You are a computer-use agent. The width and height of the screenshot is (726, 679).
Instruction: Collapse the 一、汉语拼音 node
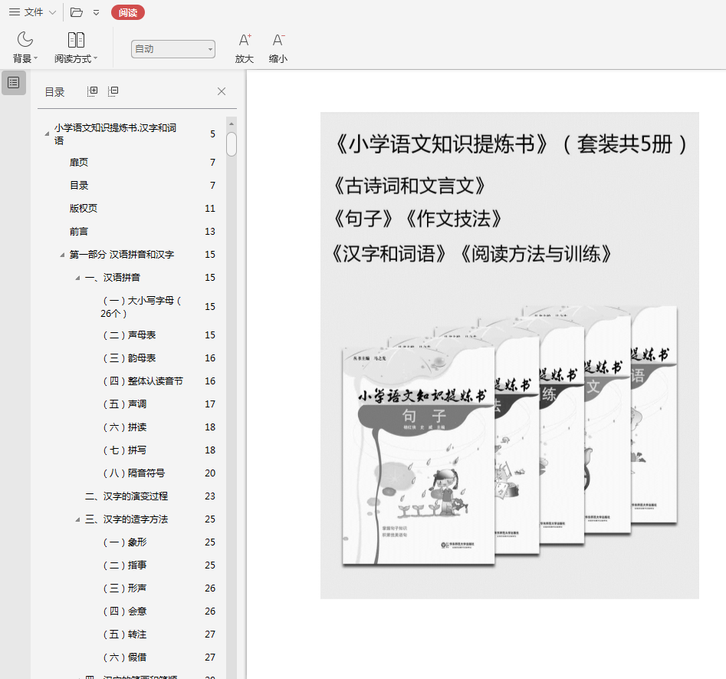pyautogui.click(x=77, y=278)
